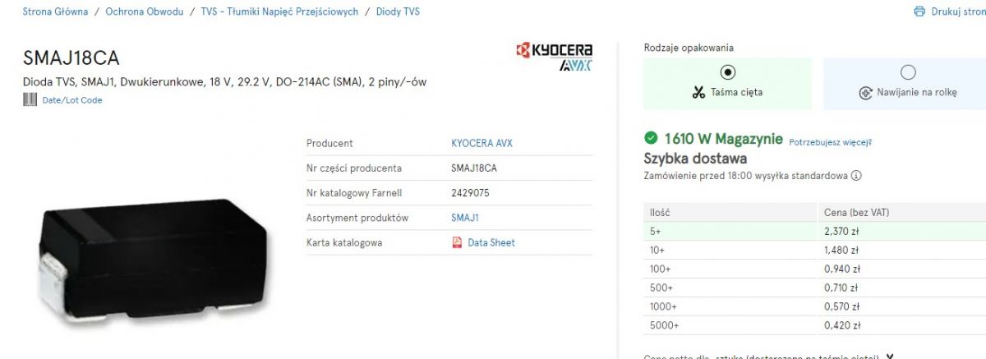Viewport: 986px width, 359px height.
Task: Click catalog number 2429075
Action: [470, 193]
